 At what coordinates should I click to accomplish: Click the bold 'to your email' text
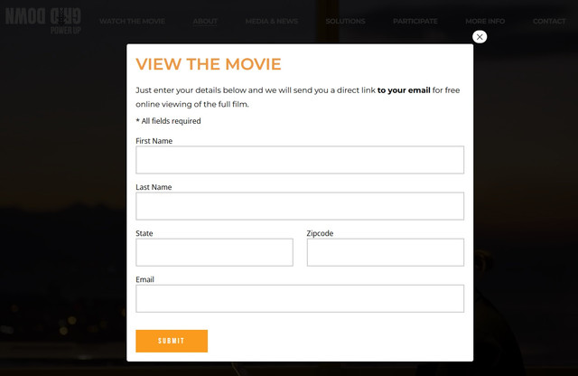(404, 90)
